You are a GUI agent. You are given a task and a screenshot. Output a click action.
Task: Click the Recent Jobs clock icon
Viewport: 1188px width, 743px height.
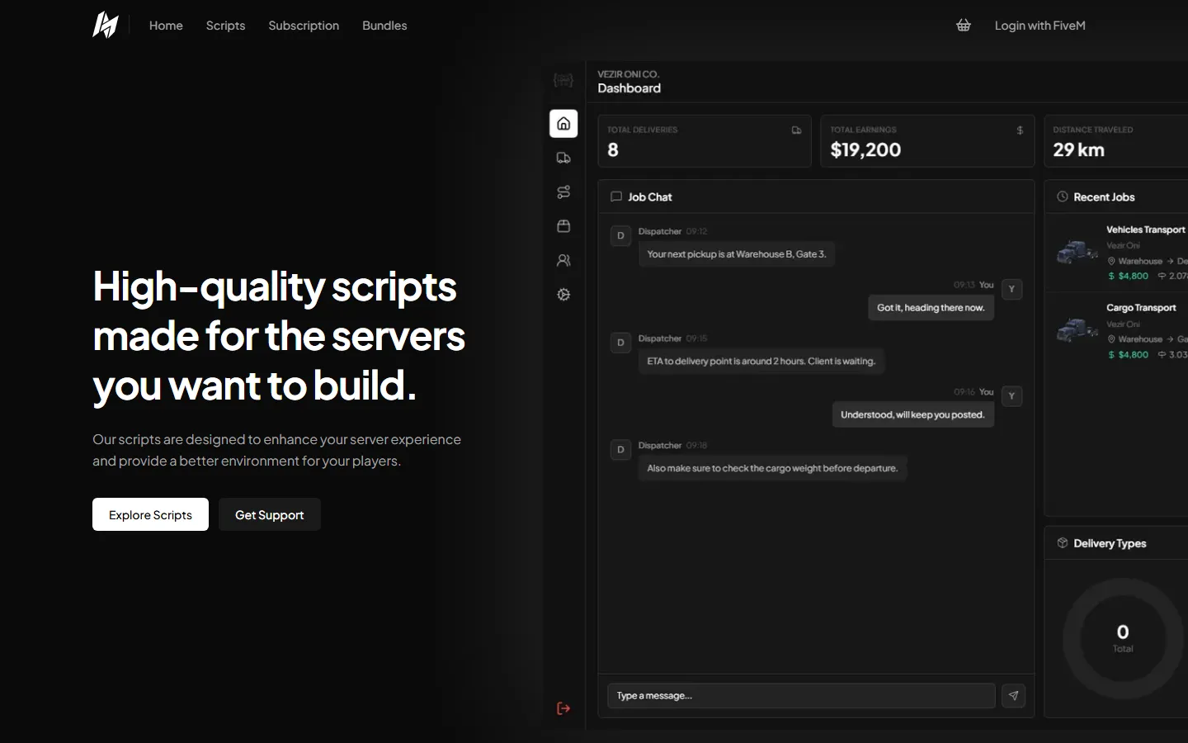point(1063,196)
